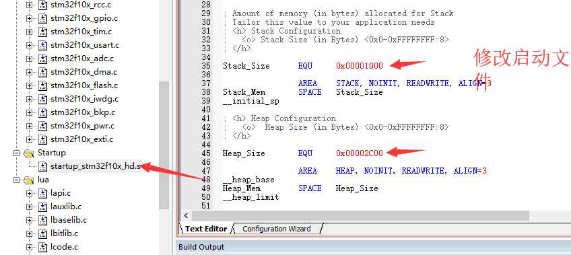Switch to the Text Editor tab
571x255 pixels.
pyautogui.click(x=206, y=229)
